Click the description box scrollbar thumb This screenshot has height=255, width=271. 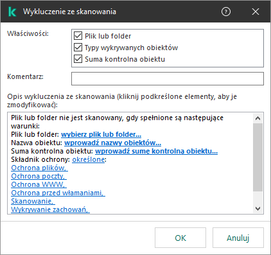pos(258,157)
